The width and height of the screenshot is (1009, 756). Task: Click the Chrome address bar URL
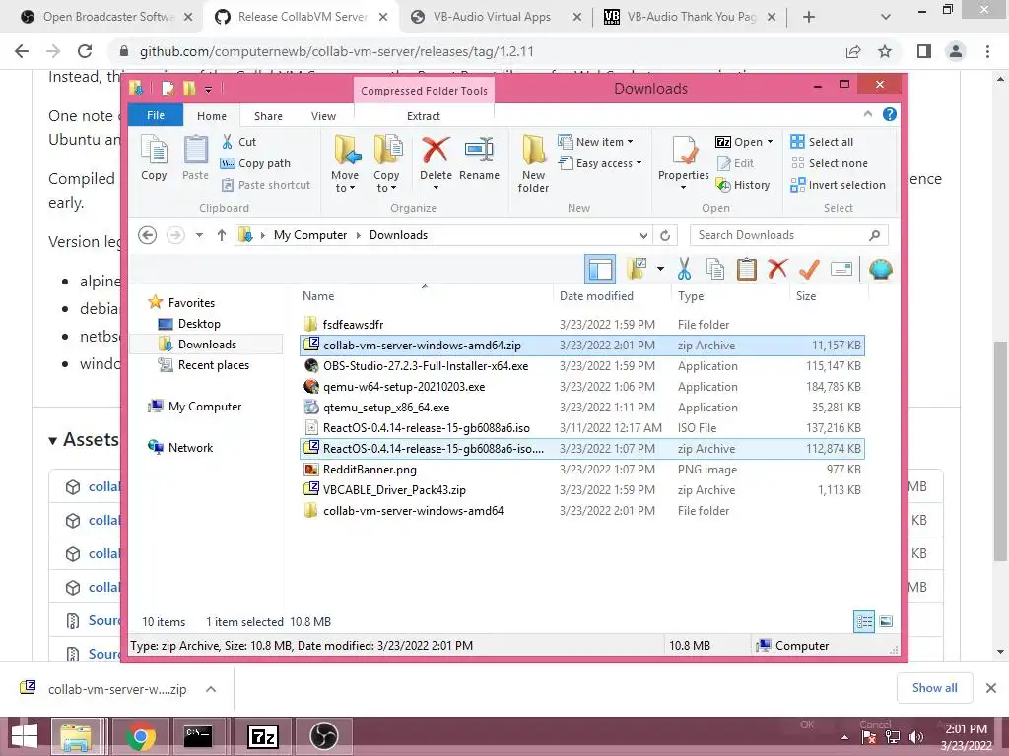[337, 51]
